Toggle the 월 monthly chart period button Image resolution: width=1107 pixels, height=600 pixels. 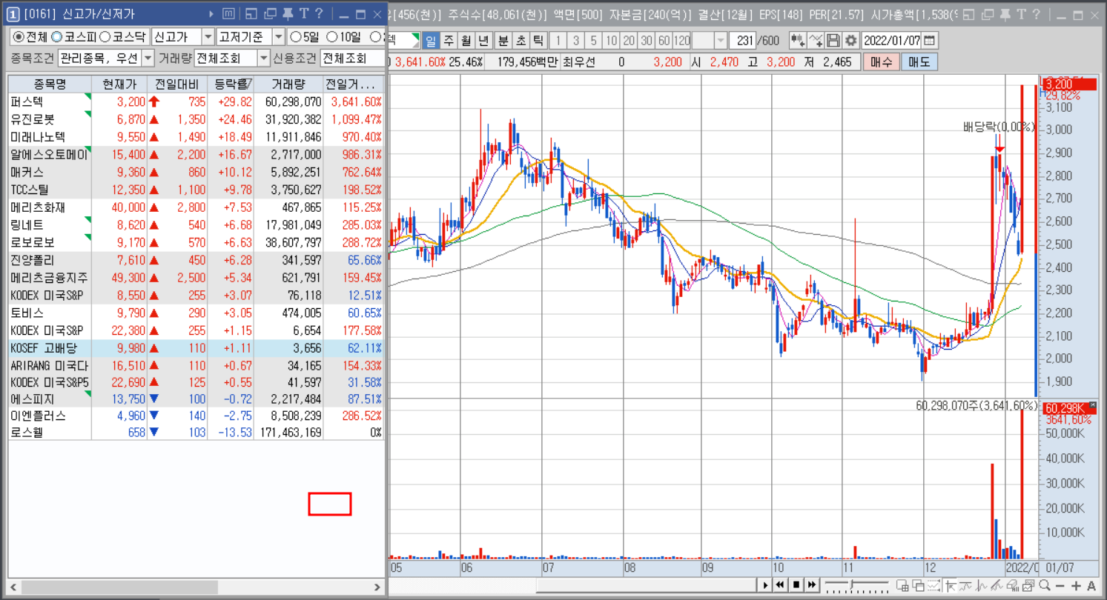click(466, 40)
